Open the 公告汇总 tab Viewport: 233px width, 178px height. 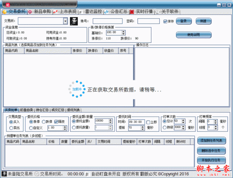click(x=116, y=12)
